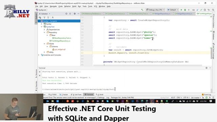Switch to the InMemoryDatabase.cs editor tab

click(x=92, y=14)
